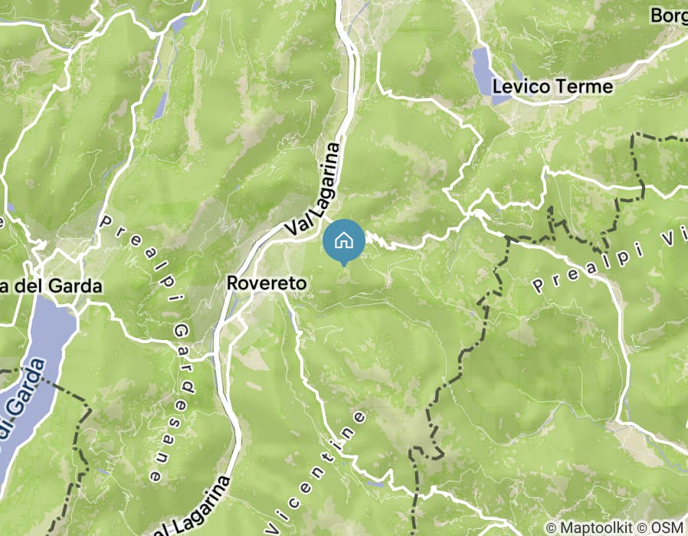This screenshot has height=536, width=688.
Task: Select the Levico Terme town label
Action: click(x=552, y=87)
